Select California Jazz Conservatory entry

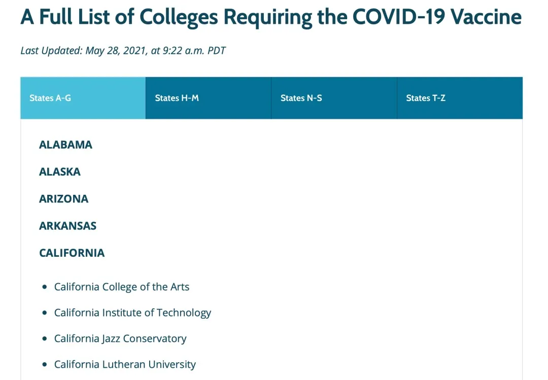pos(120,338)
